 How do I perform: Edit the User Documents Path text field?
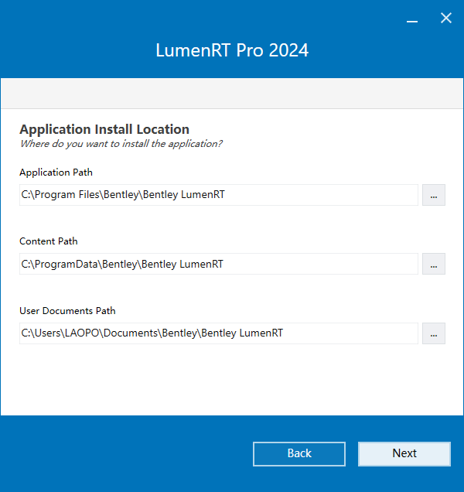pos(219,333)
